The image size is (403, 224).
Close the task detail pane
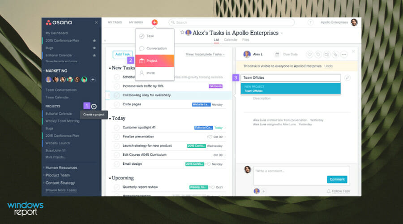coord(353,52)
